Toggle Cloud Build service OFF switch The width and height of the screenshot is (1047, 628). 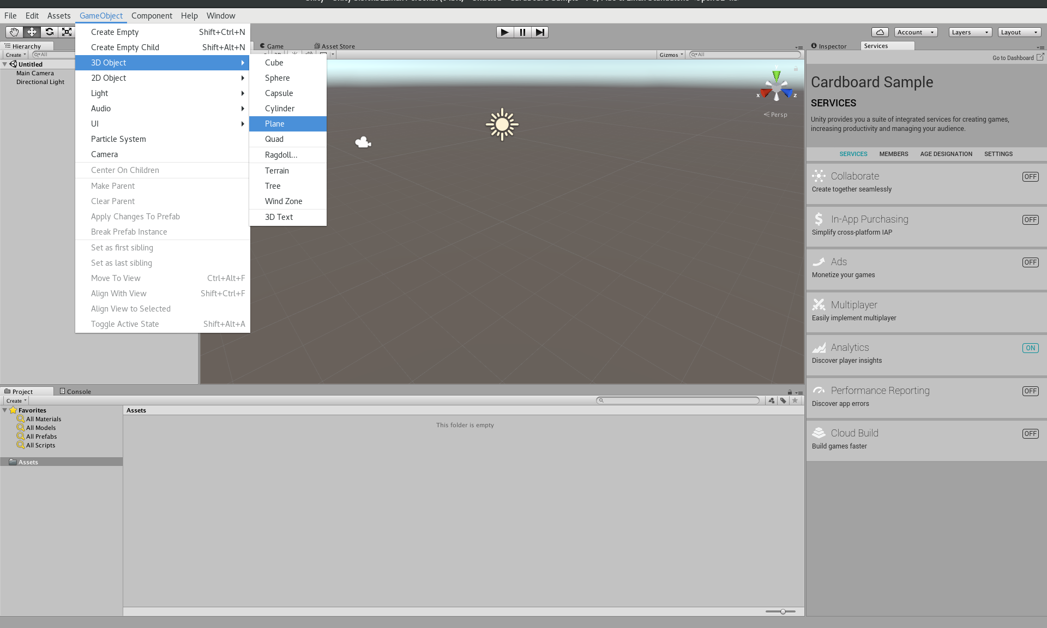coord(1030,434)
